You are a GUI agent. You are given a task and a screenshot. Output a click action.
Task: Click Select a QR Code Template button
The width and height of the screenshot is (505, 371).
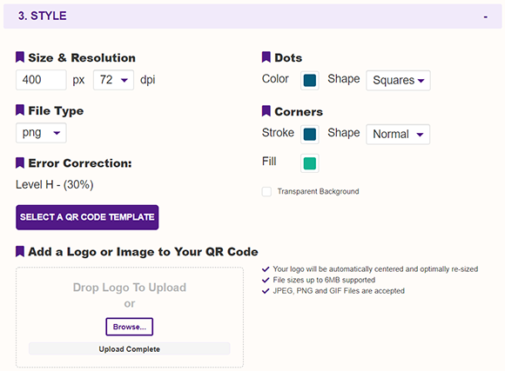tap(87, 217)
